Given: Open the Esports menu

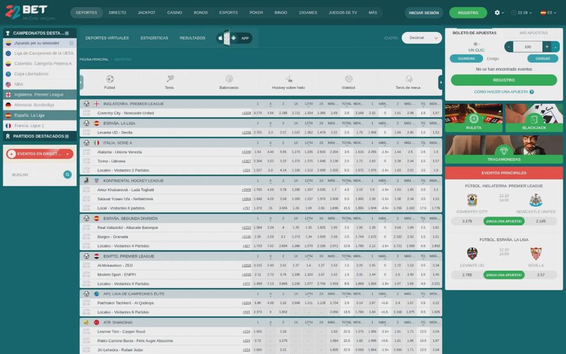Looking at the screenshot, I should click(229, 12).
